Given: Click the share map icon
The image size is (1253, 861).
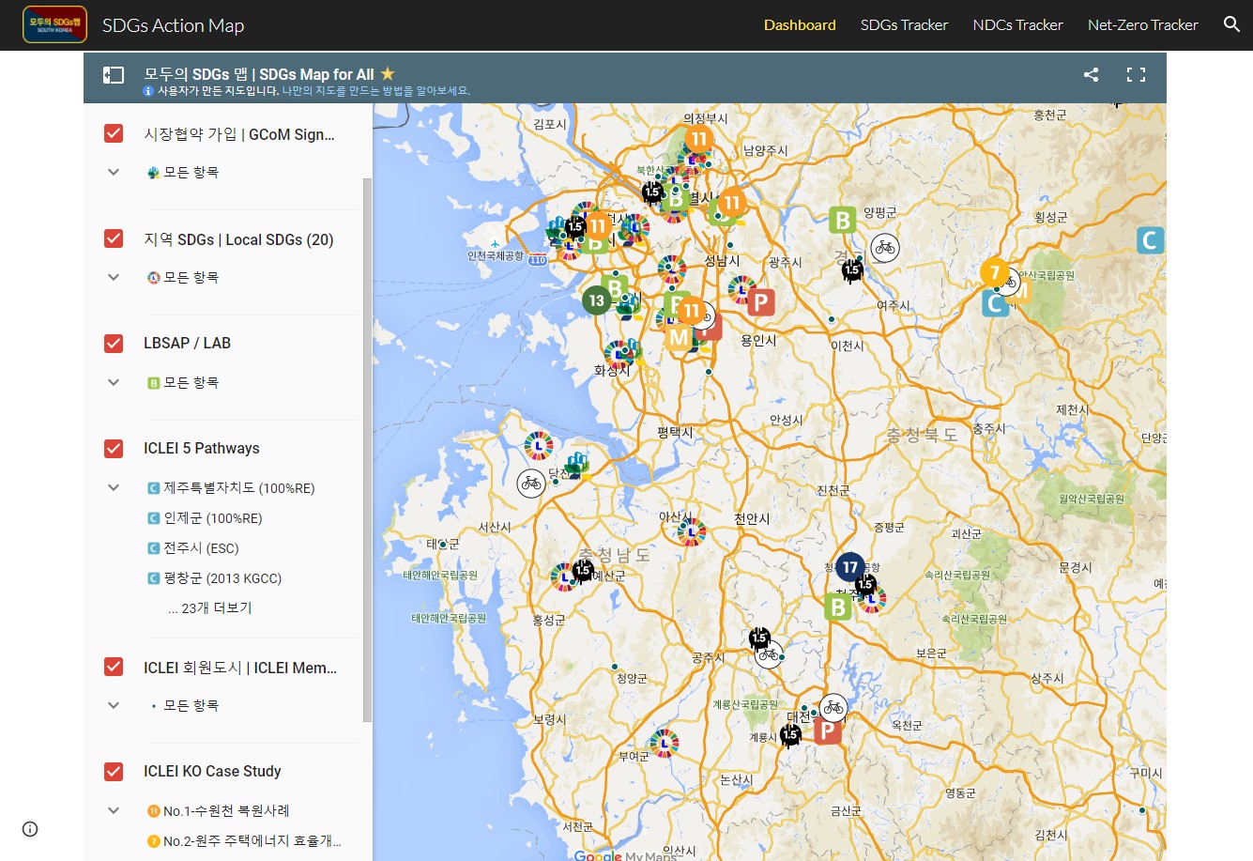Looking at the screenshot, I should coord(1091,75).
